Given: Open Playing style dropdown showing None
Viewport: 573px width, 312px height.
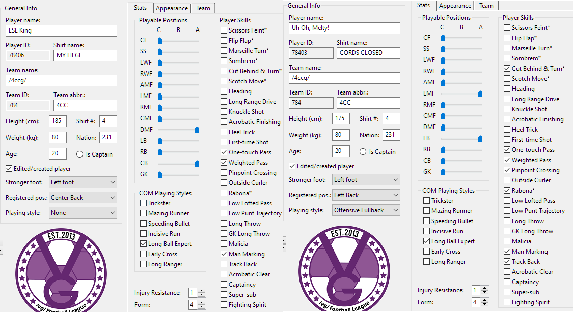Looking at the screenshot, I should point(83,213).
